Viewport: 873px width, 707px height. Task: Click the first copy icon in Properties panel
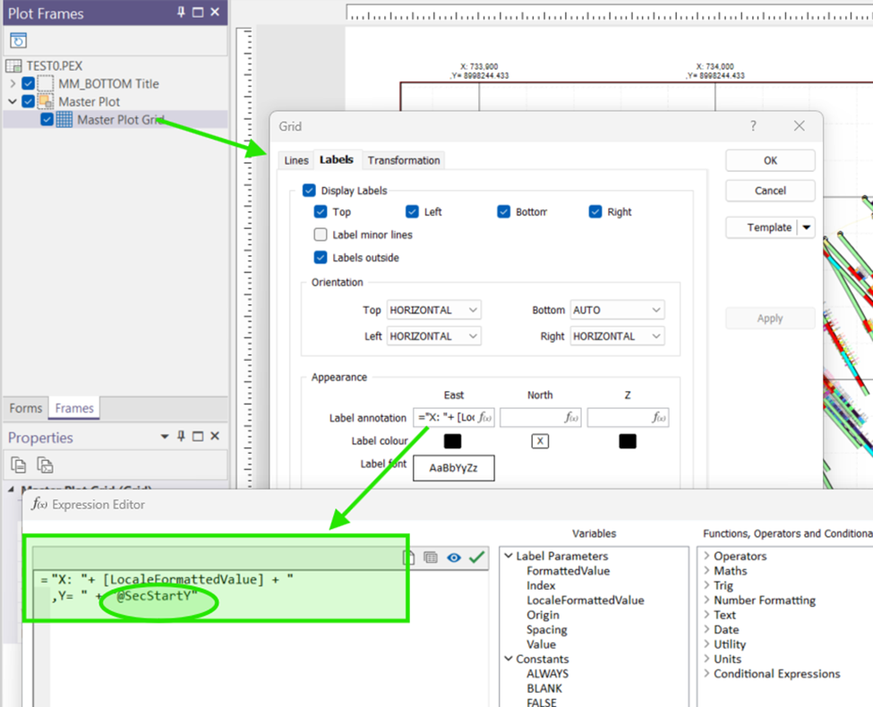(x=19, y=464)
